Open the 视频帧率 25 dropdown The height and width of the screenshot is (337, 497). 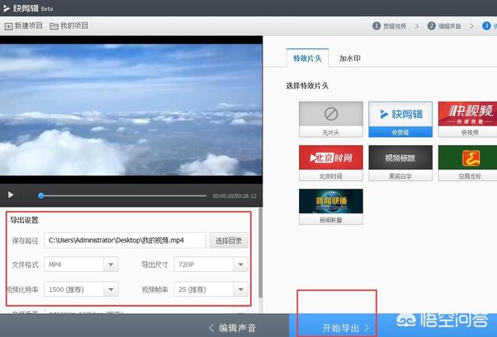211,289
